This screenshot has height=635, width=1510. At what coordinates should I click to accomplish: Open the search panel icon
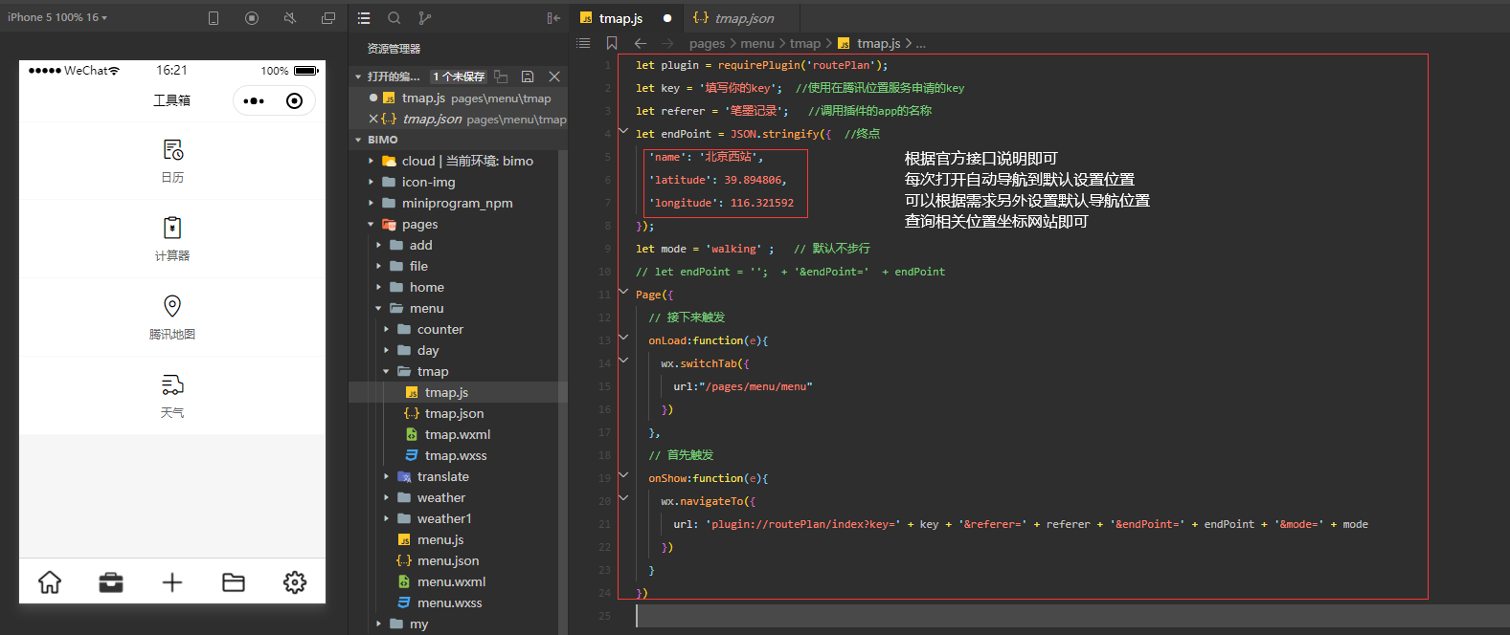pos(394,18)
